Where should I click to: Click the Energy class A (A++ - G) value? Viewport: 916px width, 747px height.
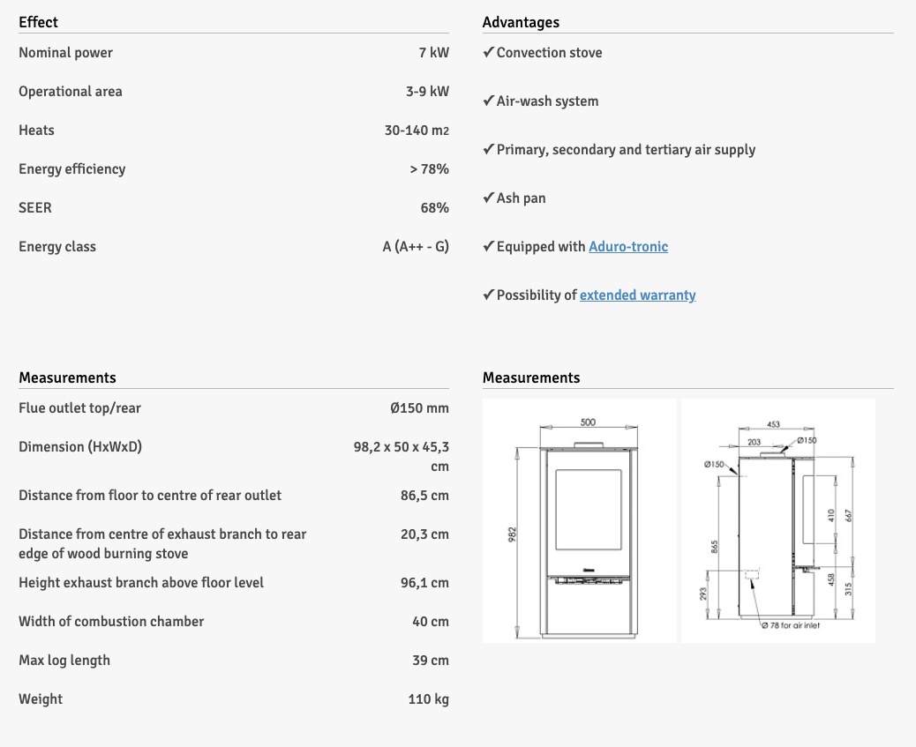pos(416,247)
